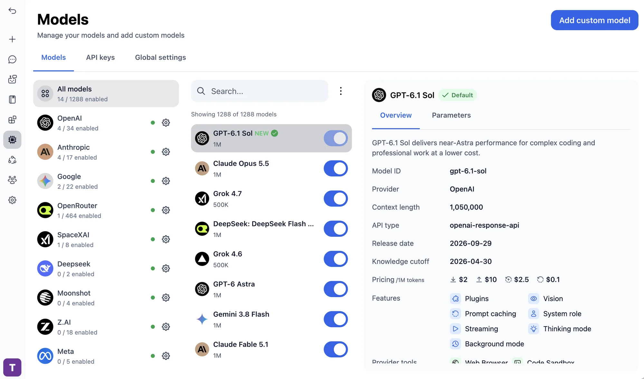Image resolution: width=644 pixels, height=379 pixels.
Task: Select the models chip icon in sidebar
Action: (x=12, y=140)
